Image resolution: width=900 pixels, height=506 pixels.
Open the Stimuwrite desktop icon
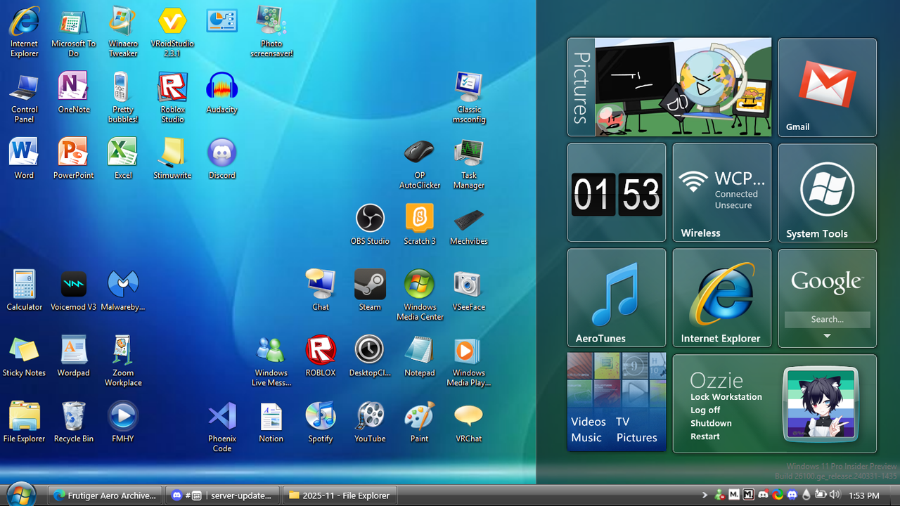pyautogui.click(x=172, y=158)
